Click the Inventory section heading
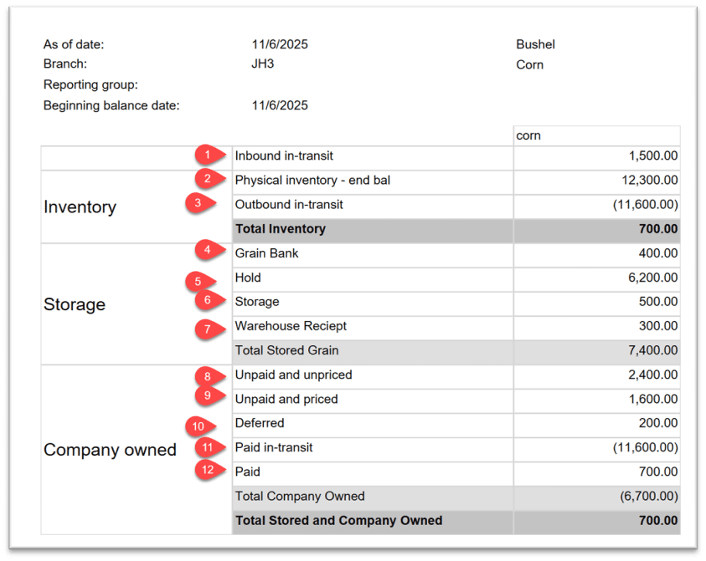The height and width of the screenshot is (561, 706). coord(80,207)
